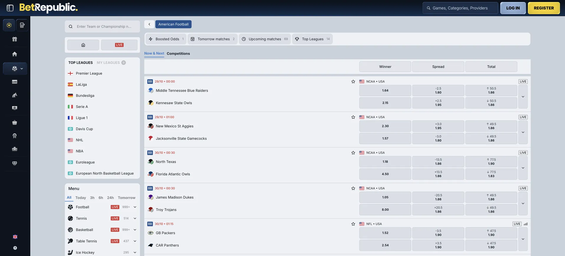Open statistics icon for GB Packers match

point(526,224)
